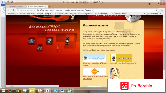Open the browser hamburger menu

(x=149, y=4)
